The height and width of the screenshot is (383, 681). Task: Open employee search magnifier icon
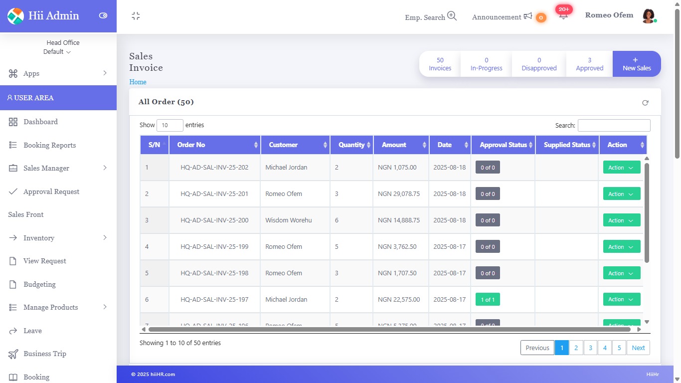point(452,16)
